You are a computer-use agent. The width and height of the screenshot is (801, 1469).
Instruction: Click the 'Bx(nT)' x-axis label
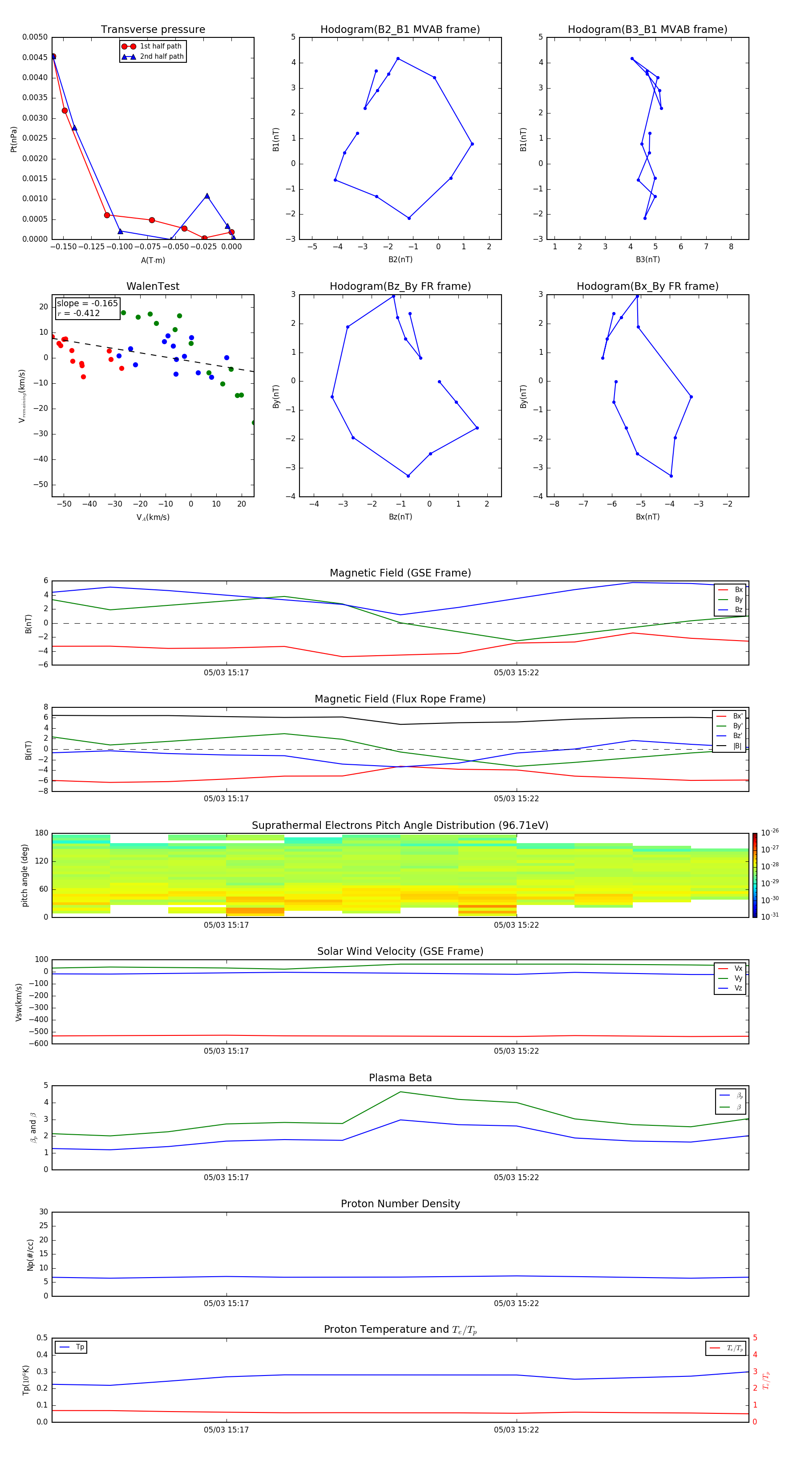pyautogui.click(x=647, y=517)
